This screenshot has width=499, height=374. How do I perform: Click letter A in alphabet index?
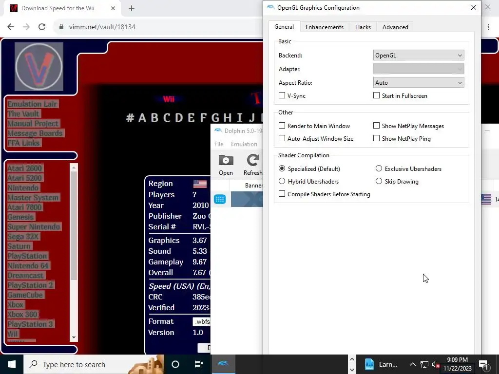[142, 118]
